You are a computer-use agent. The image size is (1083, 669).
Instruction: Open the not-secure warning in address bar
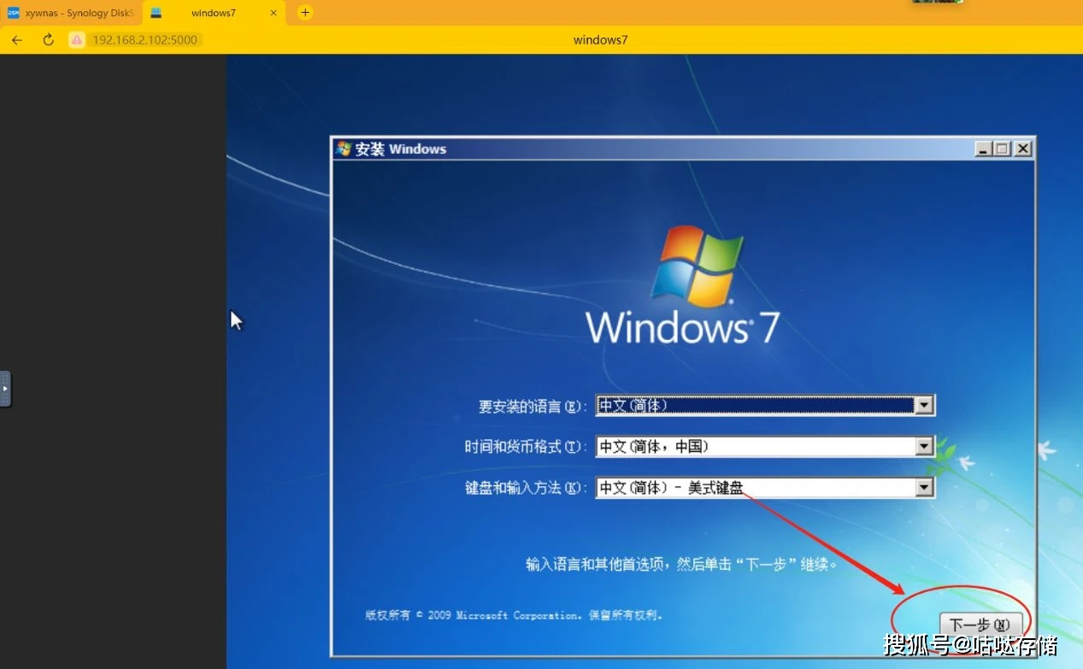[x=75, y=39]
